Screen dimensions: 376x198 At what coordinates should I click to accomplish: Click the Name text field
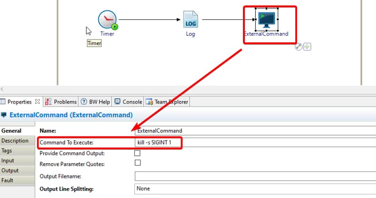pos(254,131)
